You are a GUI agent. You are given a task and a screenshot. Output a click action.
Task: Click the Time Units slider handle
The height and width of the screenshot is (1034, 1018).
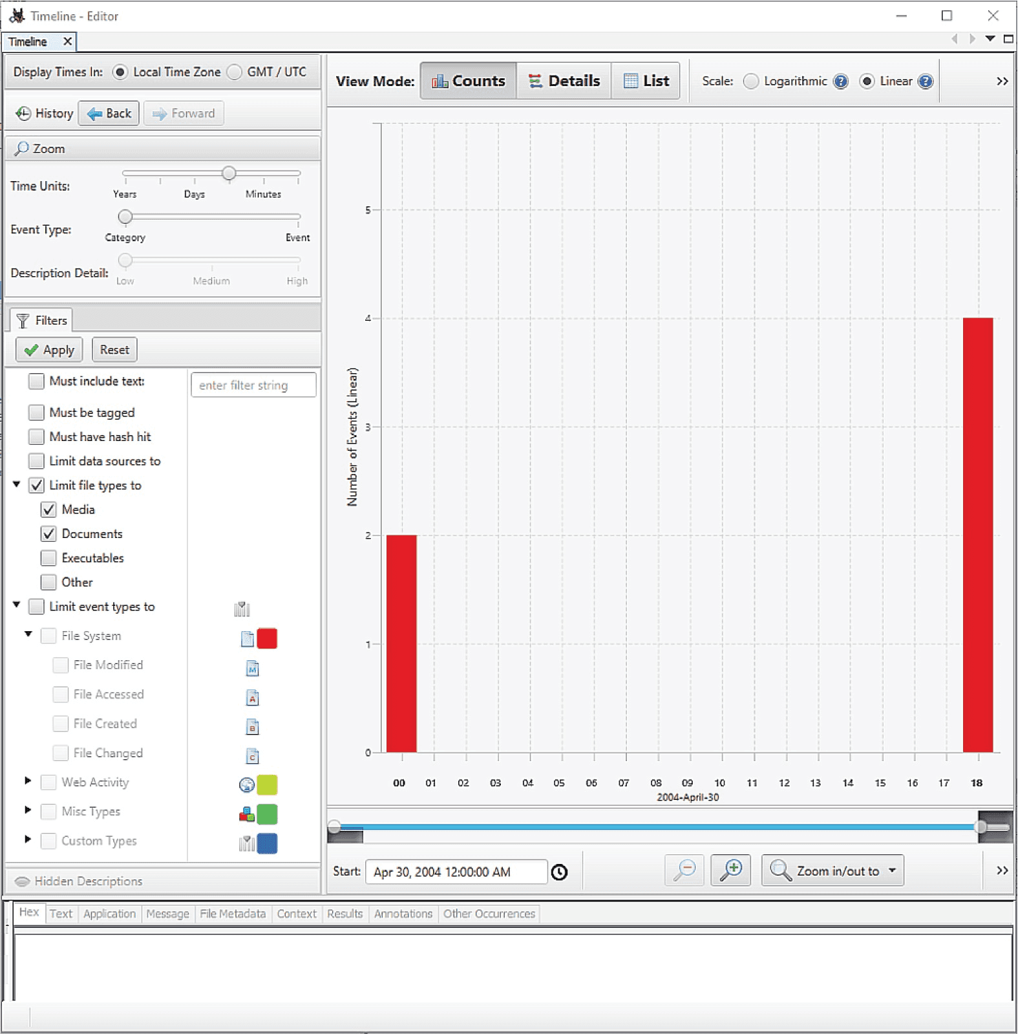click(x=229, y=173)
